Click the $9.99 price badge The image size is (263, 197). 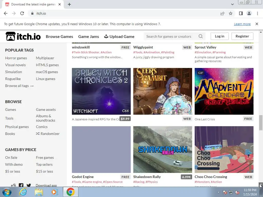pyautogui.click(x=125, y=119)
